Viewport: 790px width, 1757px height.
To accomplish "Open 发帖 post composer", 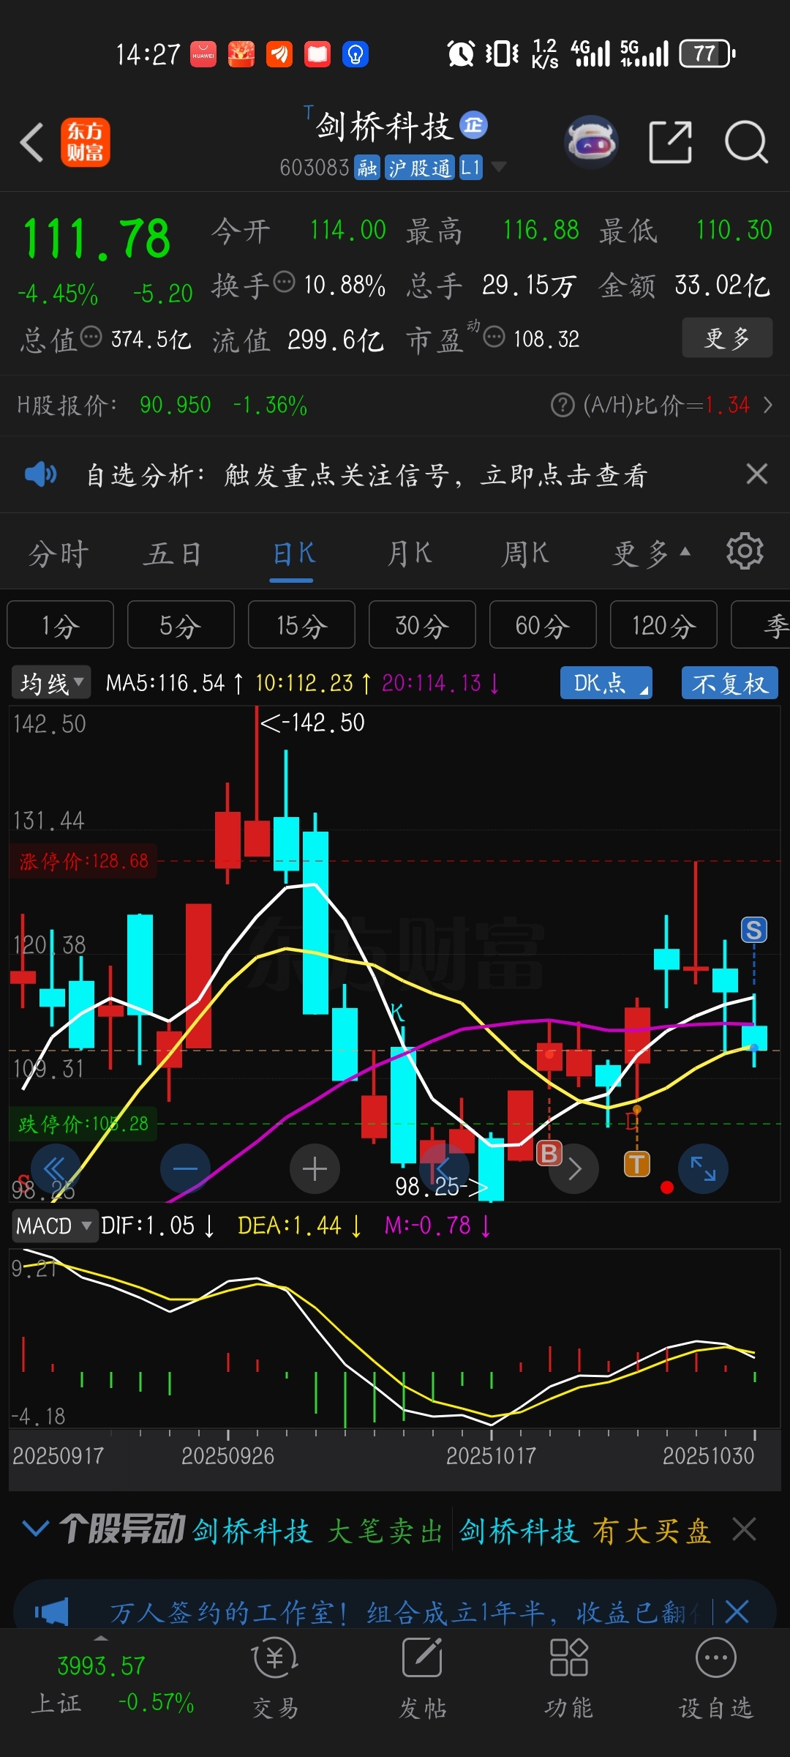I will [x=422, y=1679].
